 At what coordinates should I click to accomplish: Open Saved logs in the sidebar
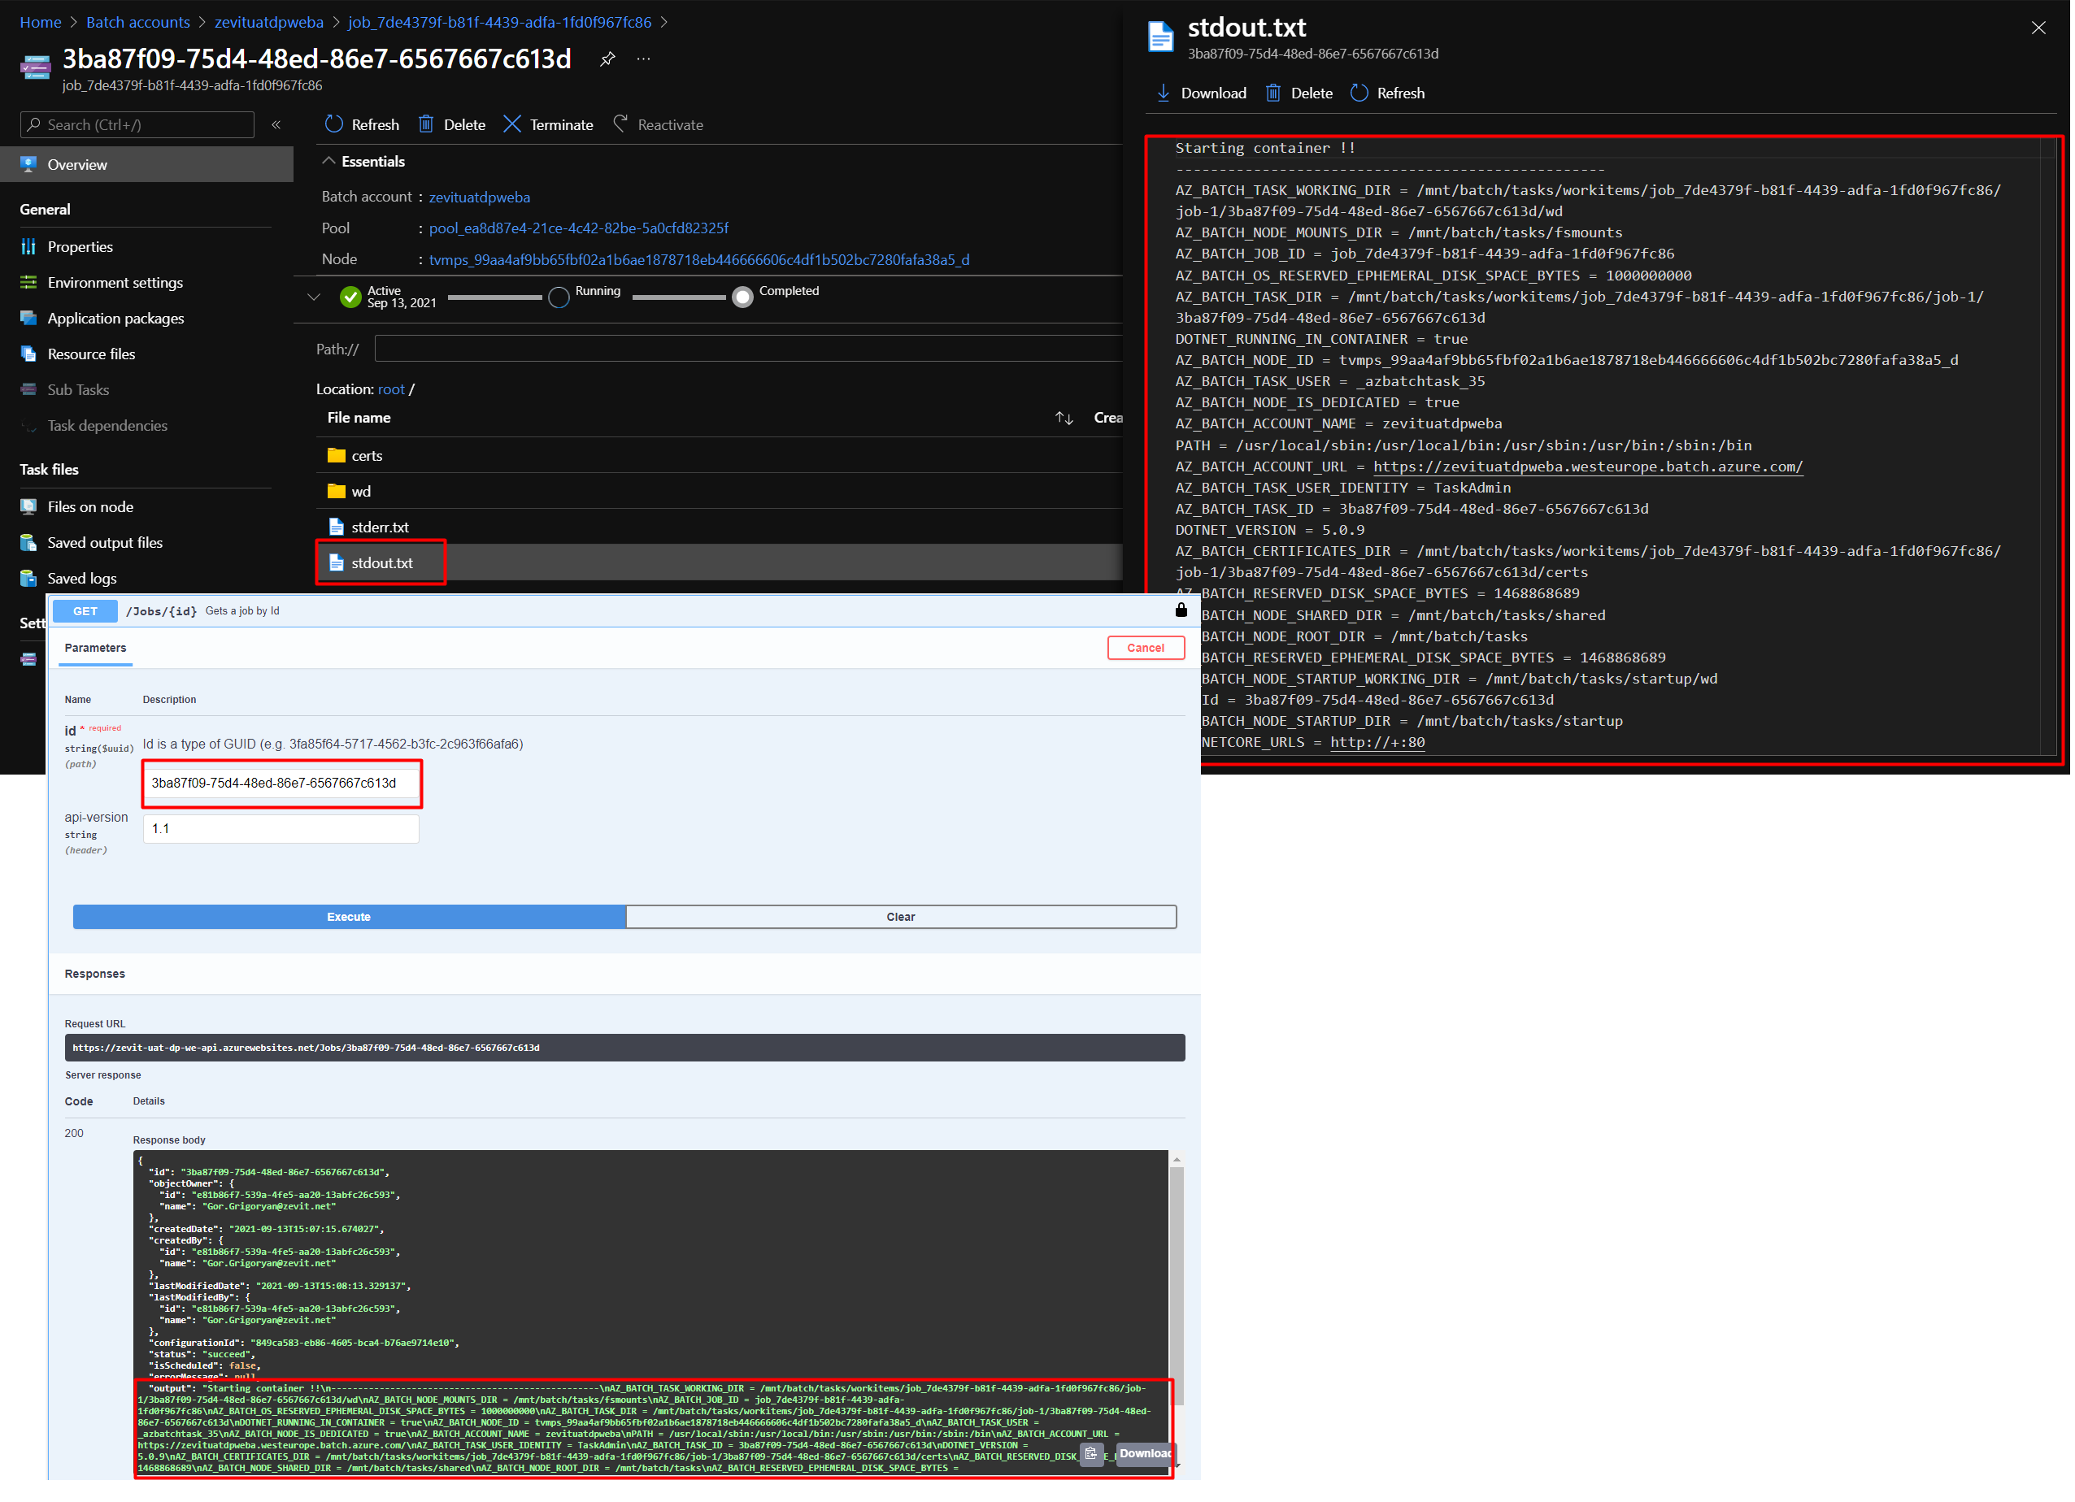tap(82, 579)
